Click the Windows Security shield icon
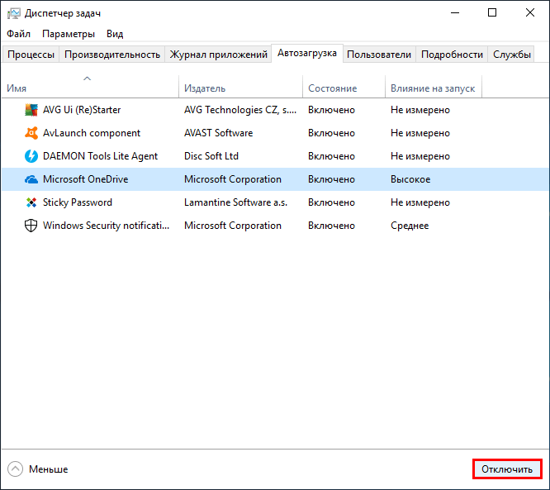Image resolution: width=550 pixels, height=490 pixels. [31, 226]
